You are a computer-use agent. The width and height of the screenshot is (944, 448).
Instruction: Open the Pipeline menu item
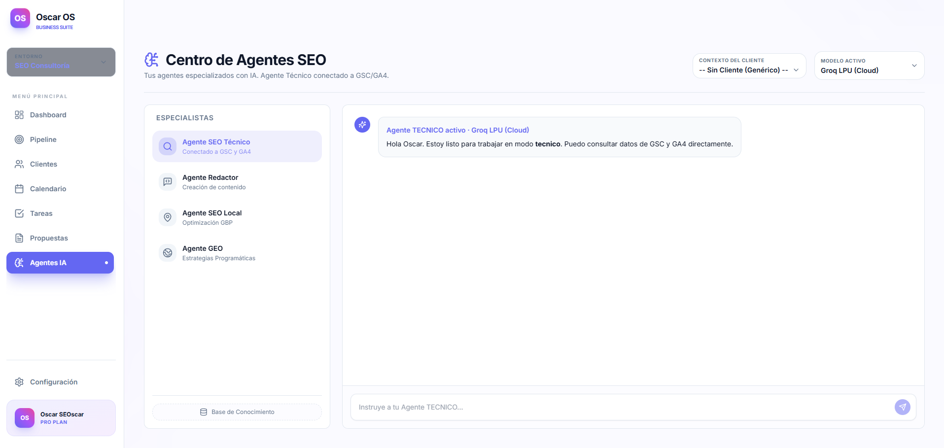(43, 139)
